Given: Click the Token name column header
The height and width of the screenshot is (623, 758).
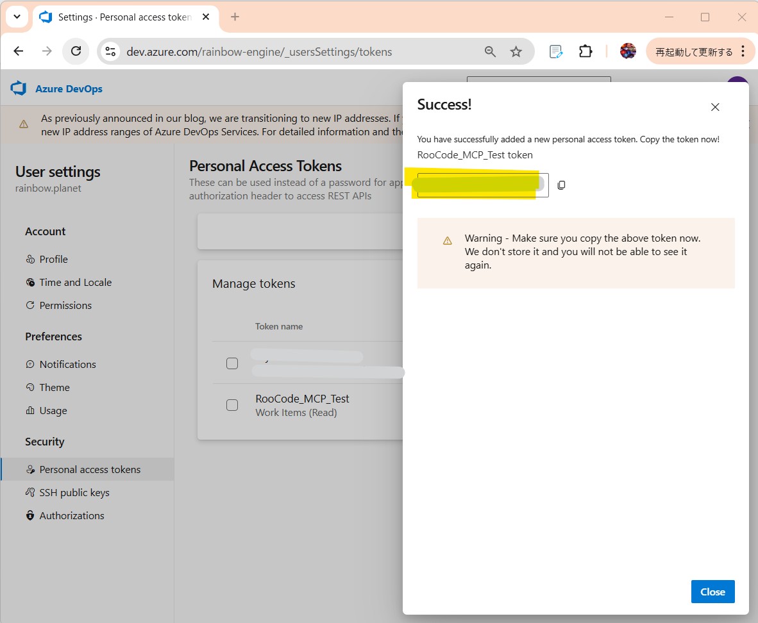Looking at the screenshot, I should click(x=279, y=326).
